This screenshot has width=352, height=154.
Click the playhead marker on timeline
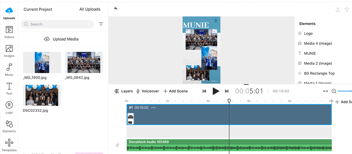click(229, 101)
